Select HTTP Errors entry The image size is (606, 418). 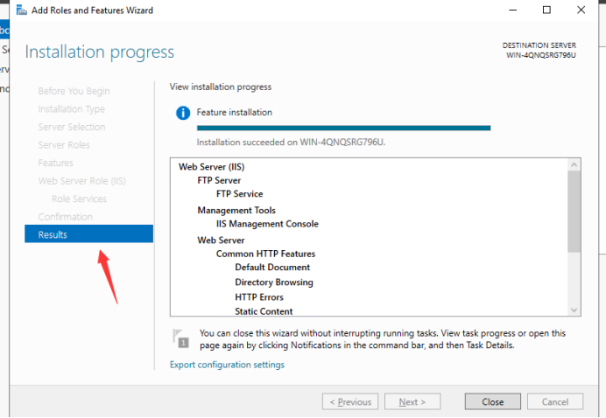pyautogui.click(x=259, y=296)
